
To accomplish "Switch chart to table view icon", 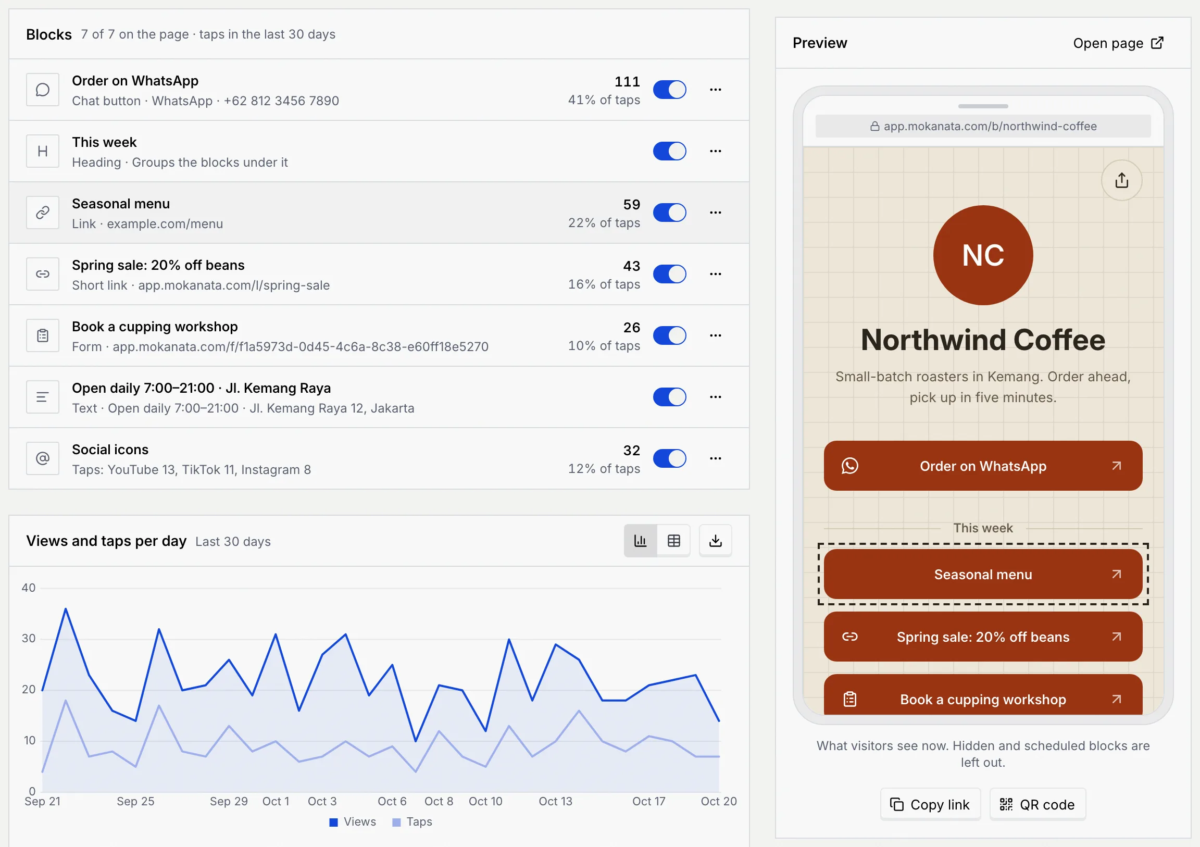I will [x=673, y=541].
